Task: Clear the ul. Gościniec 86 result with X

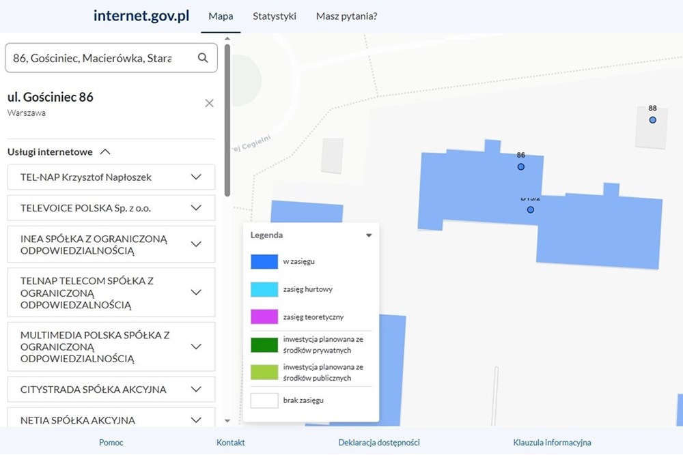Action: [x=209, y=102]
